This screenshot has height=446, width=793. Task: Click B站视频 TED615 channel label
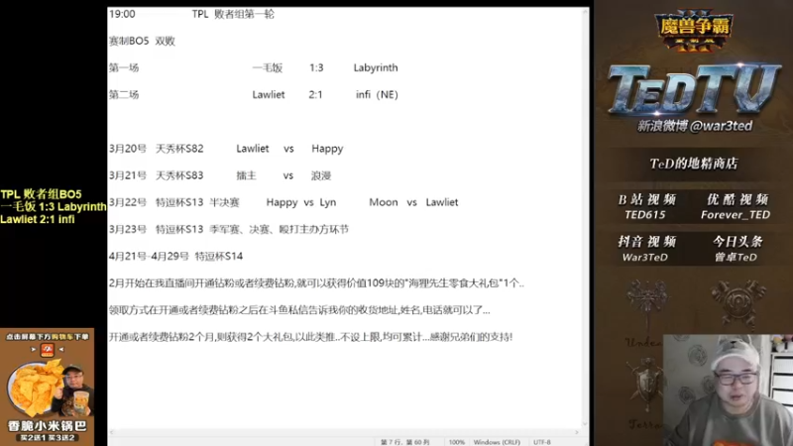[646, 207]
